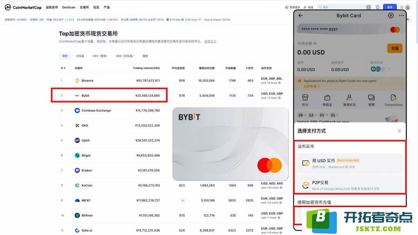Open the hamburger menu beside the avatar
This screenshot has width=418, height=235.
tap(402, 7)
